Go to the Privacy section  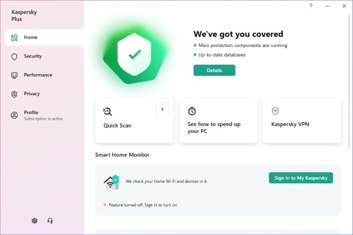pos(32,94)
